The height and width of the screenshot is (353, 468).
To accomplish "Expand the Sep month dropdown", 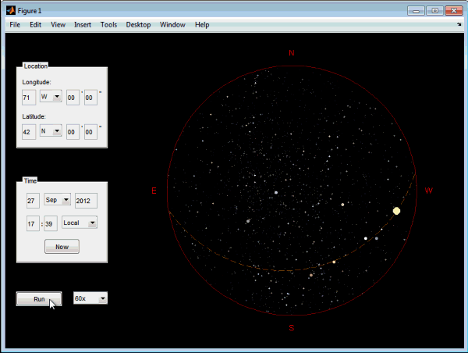I will 57,200.
